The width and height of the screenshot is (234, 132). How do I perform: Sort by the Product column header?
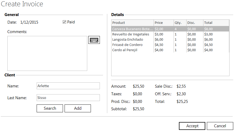132,23
